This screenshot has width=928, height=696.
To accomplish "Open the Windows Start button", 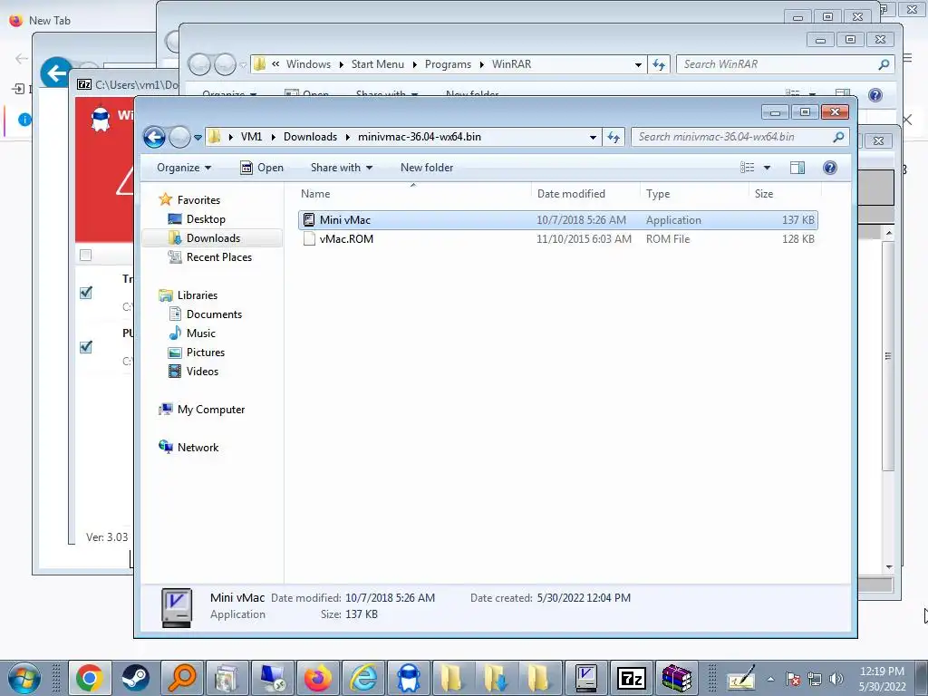I will pyautogui.click(x=24, y=678).
